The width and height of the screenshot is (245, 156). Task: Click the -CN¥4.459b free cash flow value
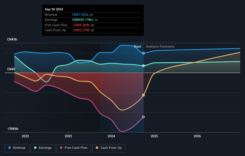pos(81,25)
